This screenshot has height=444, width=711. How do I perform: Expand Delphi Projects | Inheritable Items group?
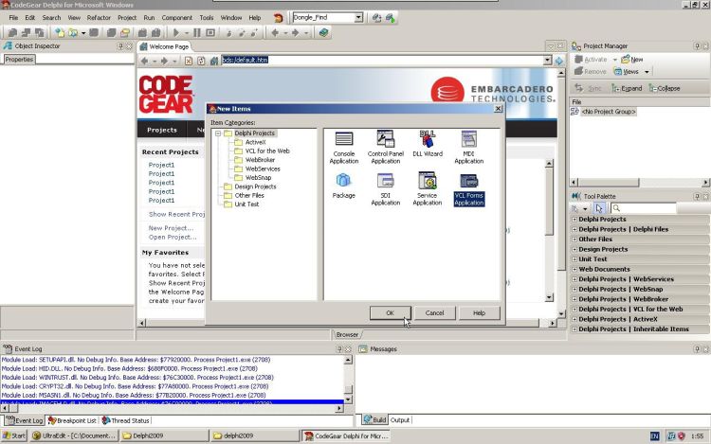pos(574,329)
